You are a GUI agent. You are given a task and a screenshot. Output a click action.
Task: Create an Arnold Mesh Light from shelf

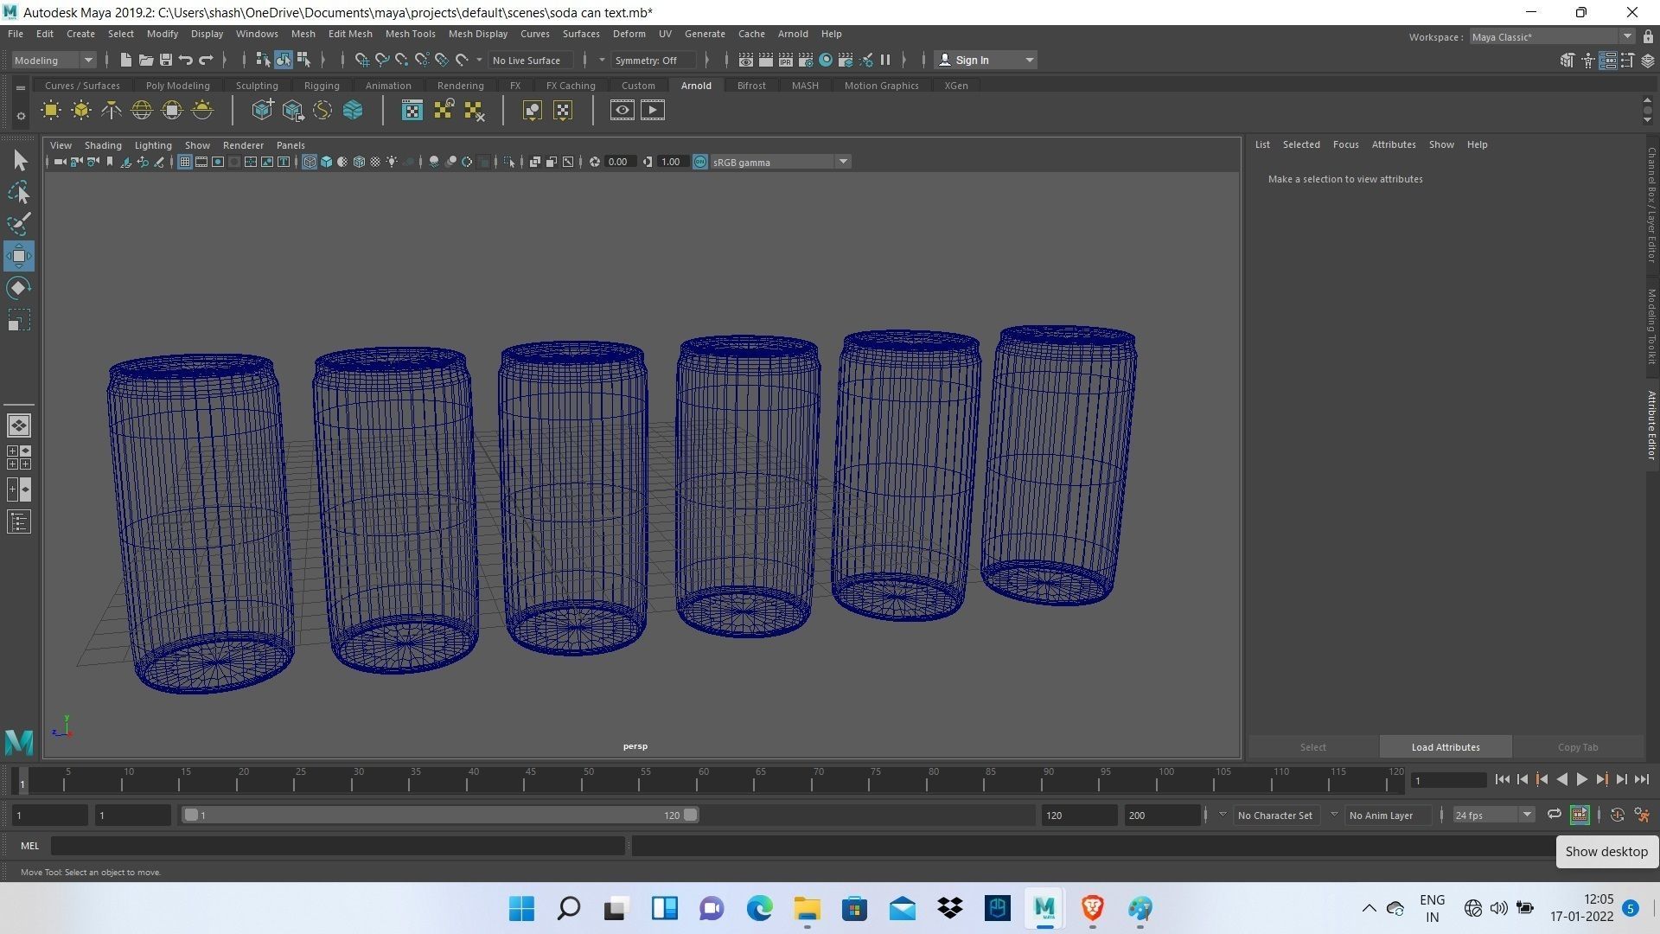(x=81, y=110)
